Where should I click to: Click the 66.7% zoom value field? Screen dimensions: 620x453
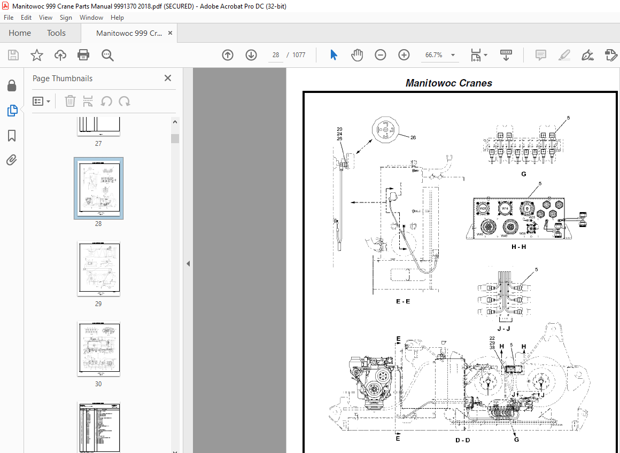click(x=434, y=55)
